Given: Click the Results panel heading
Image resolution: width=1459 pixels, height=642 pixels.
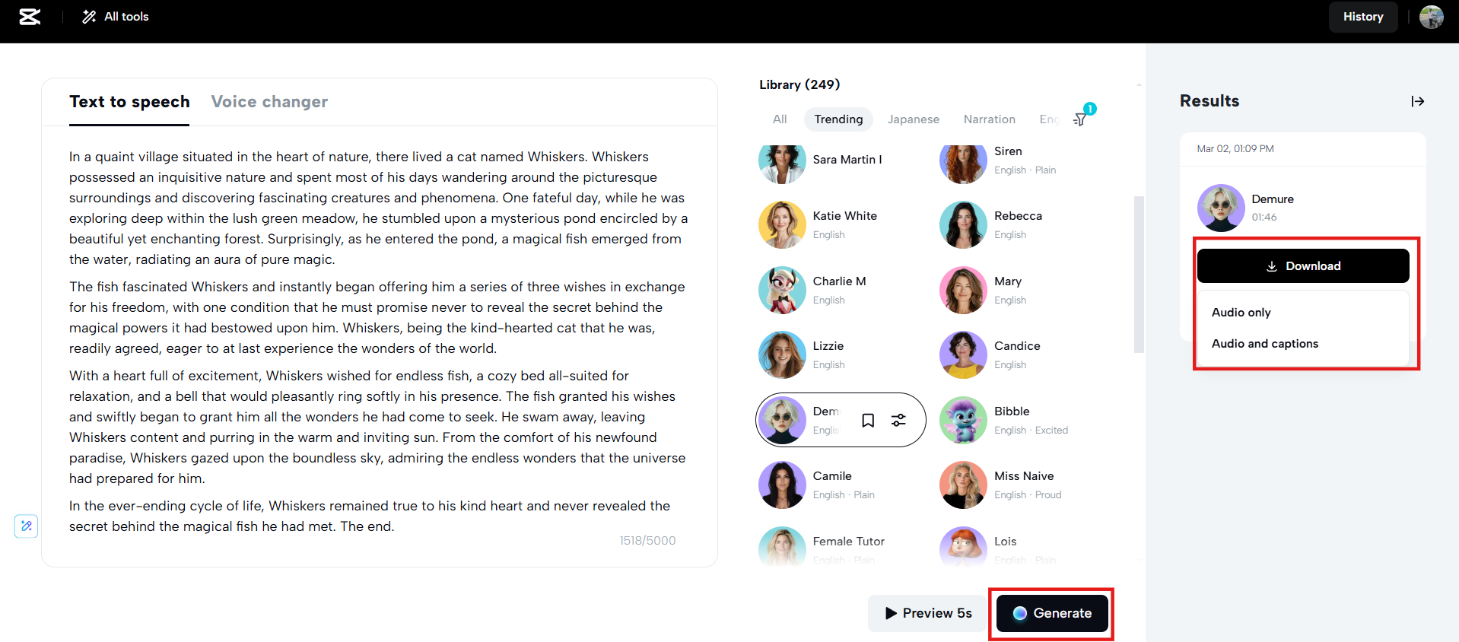Looking at the screenshot, I should tap(1209, 101).
